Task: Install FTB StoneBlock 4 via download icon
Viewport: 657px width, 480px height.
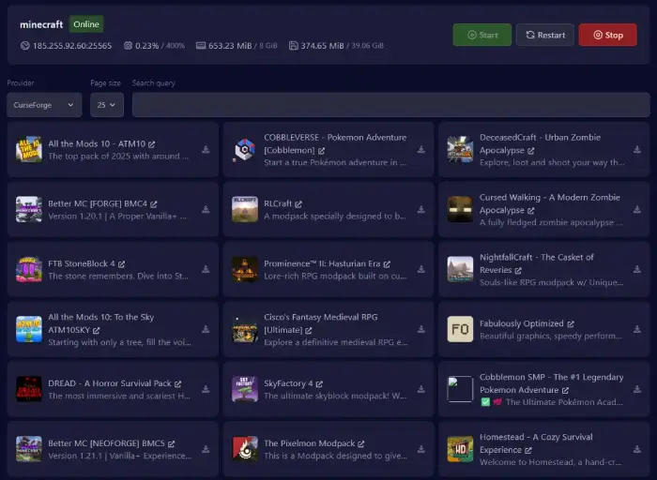Action: click(x=206, y=269)
